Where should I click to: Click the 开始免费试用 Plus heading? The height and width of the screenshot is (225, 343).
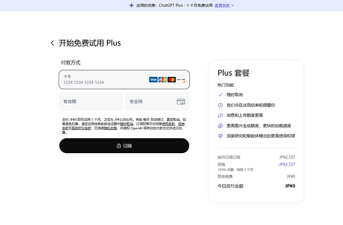pyautogui.click(x=89, y=43)
